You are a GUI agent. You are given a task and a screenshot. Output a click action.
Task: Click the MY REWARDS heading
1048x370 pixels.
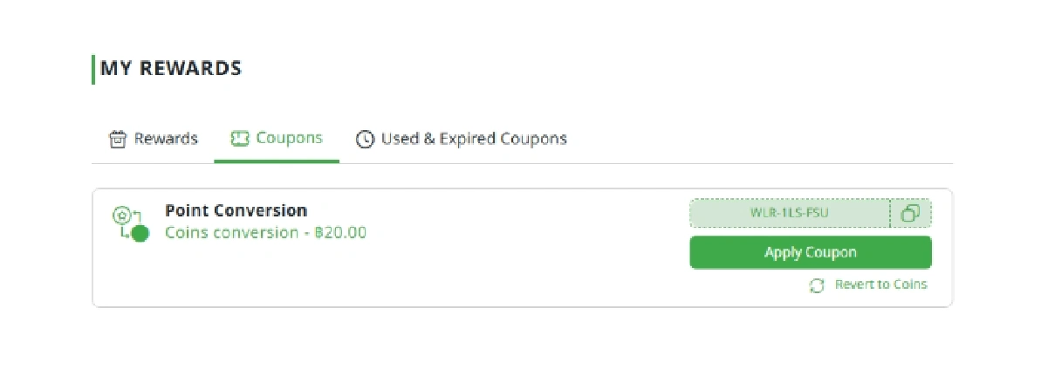pyautogui.click(x=171, y=68)
